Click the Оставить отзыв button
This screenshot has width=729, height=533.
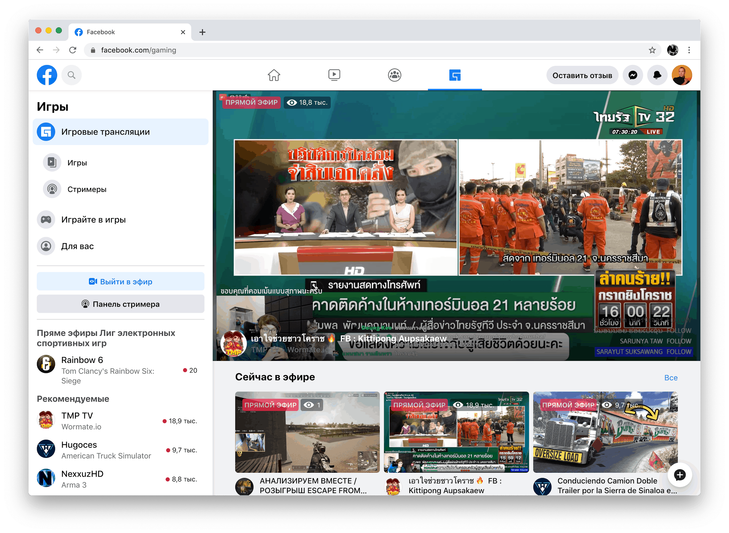(x=582, y=75)
